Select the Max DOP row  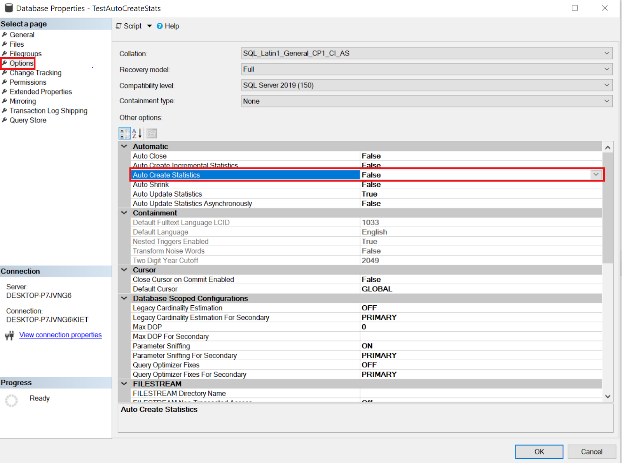coord(366,327)
